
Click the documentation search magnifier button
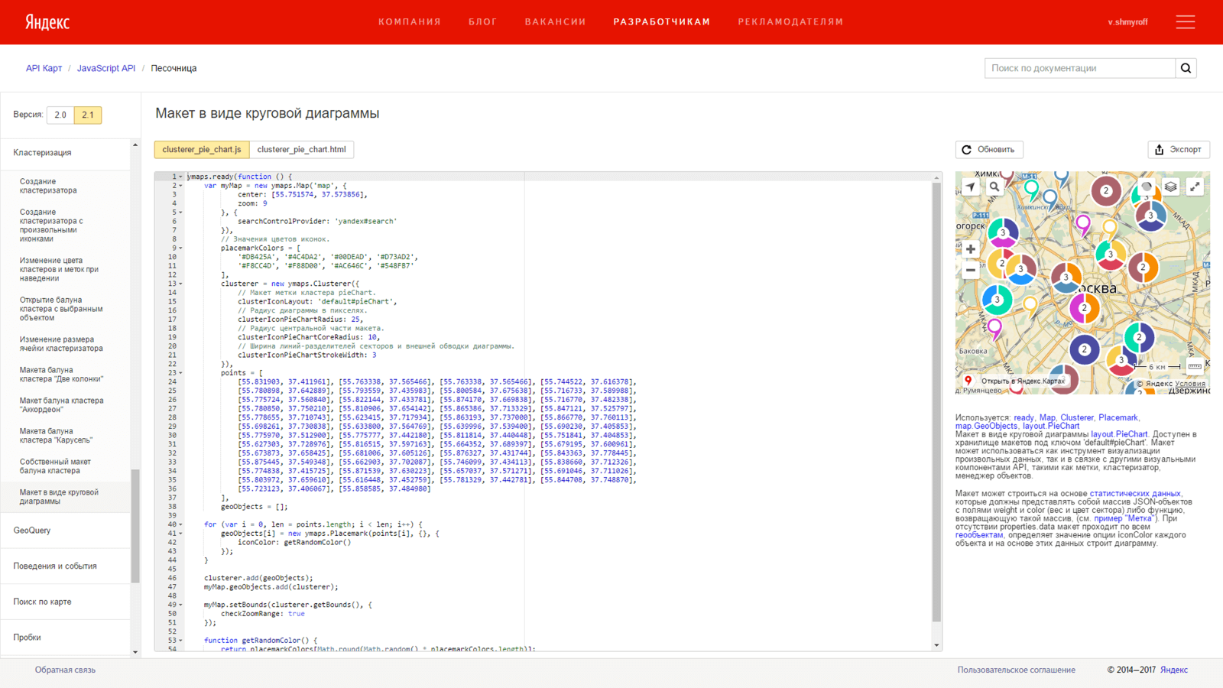1186,68
